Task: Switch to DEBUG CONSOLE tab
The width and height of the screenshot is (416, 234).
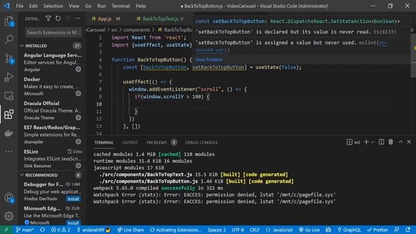Action: (x=201, y=142)
